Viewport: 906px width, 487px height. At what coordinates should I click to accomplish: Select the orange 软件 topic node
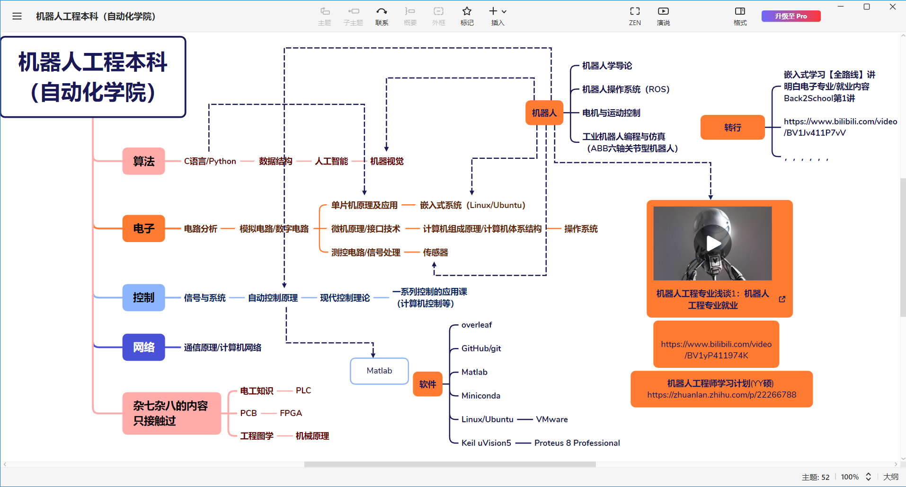tap(427, 384)
